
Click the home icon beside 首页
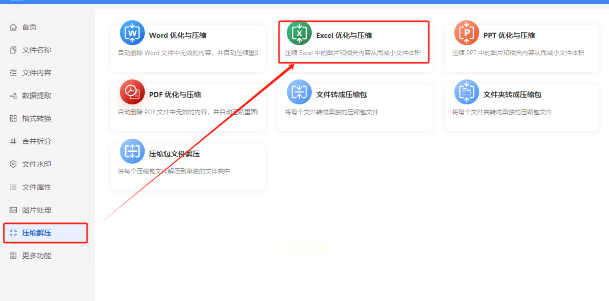pyautogui.click(x=13, y=27)
